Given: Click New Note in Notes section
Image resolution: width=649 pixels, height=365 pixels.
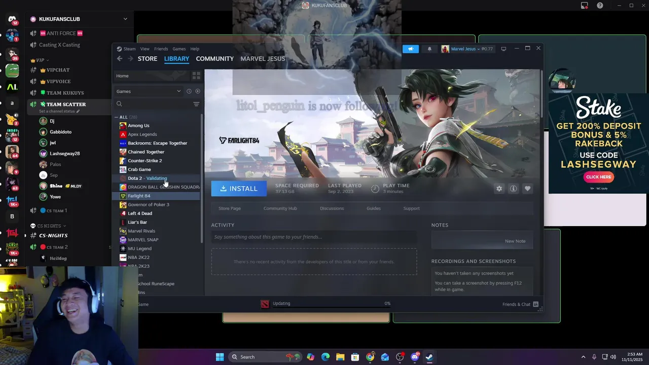Looking at the screenshot, I should (515, 241).
